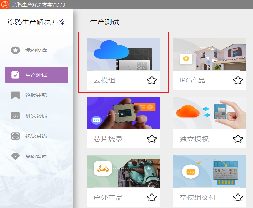Click the scan-frame icon beside 视觉系统
The image size is (253, 208).
(15, 136)
